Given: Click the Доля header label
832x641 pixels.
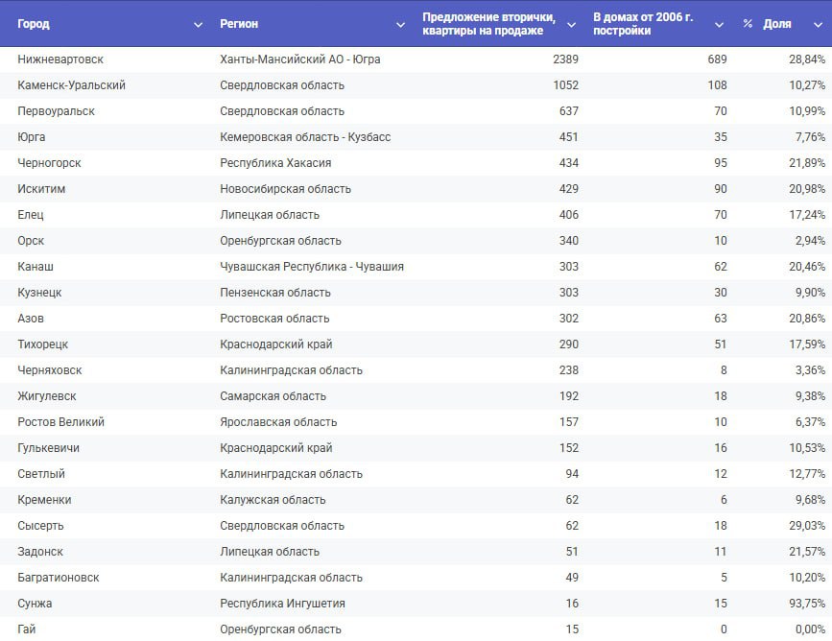Looking at the screenshot, I should (777, 24).
